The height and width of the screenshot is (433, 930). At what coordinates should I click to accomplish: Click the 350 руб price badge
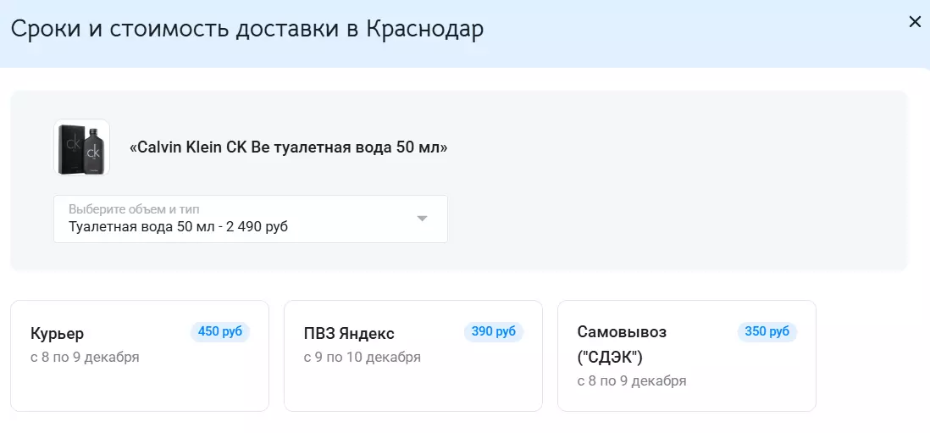click(767, 331)
